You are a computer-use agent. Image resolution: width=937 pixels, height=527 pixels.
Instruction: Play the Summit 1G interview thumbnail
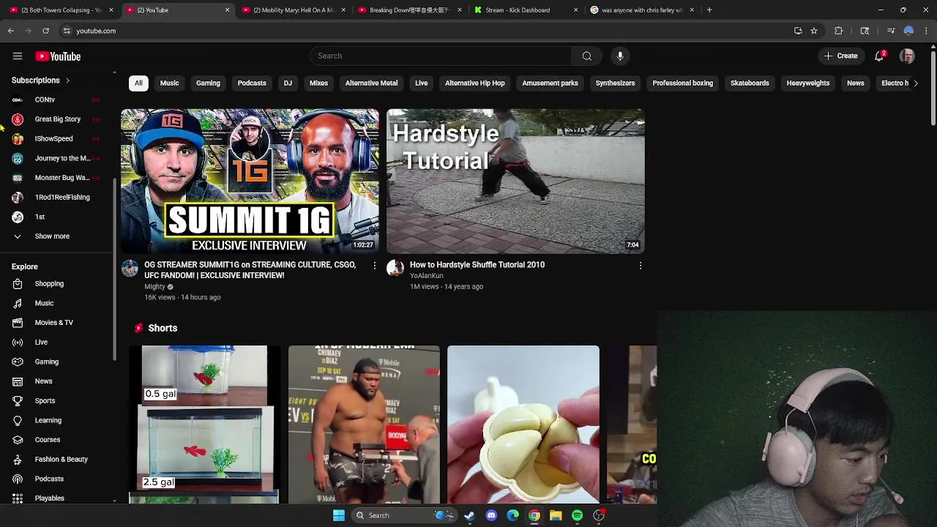coord(250,181)
